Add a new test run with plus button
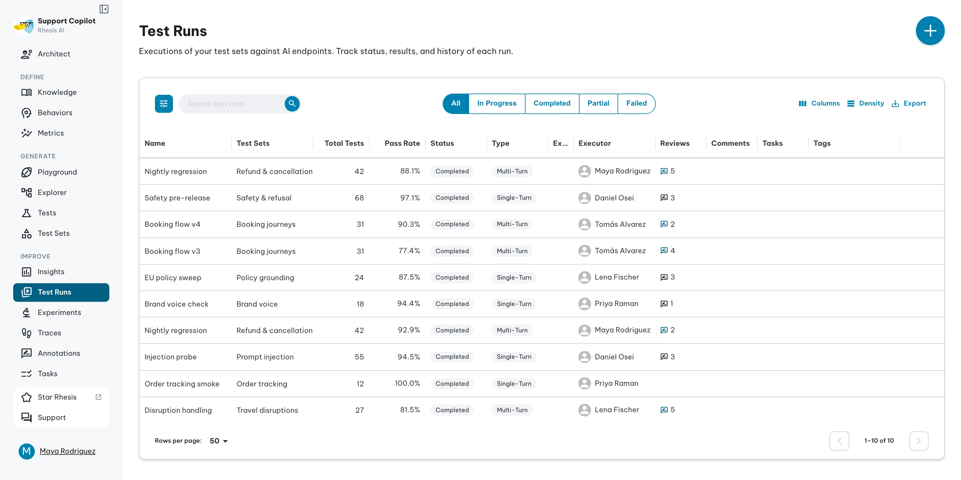 click(x=930, y=31)
